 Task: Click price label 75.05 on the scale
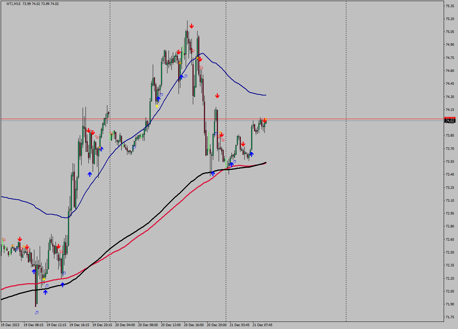click(450, 32)
